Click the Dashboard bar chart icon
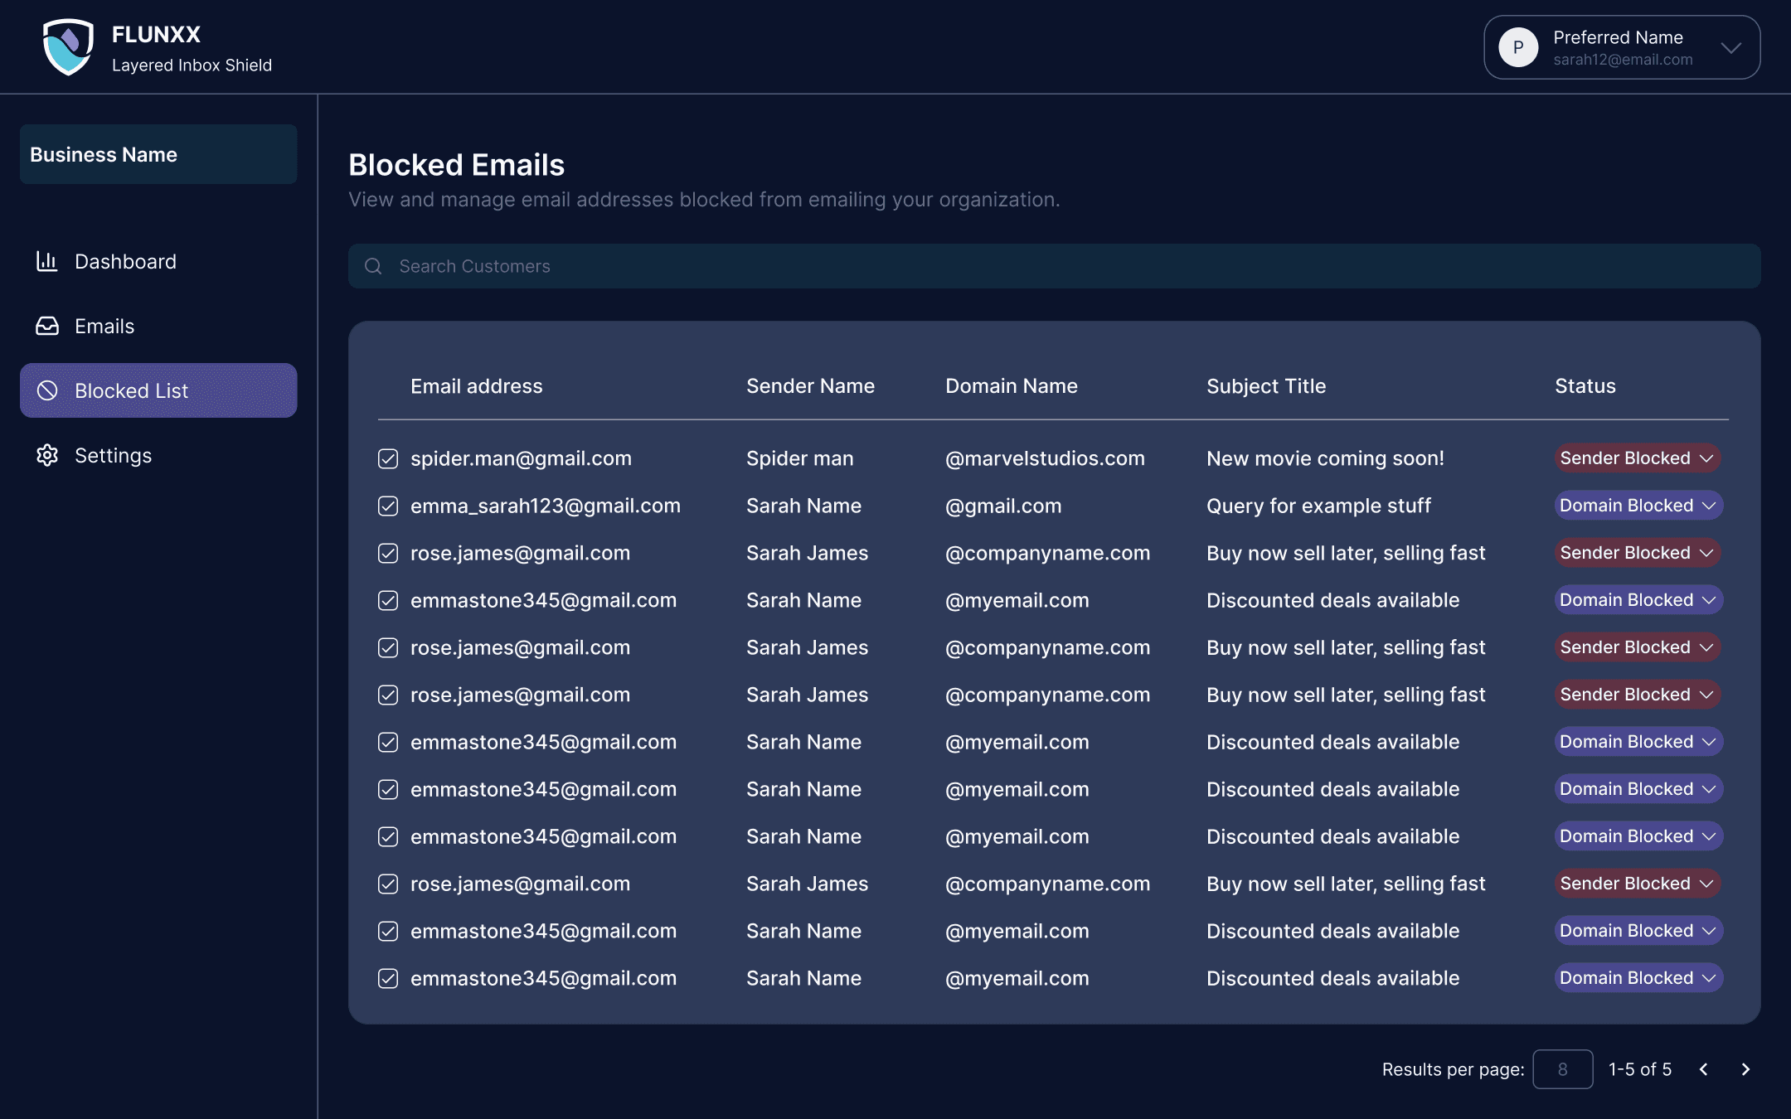Viewport: 1791px width, 1119px height. click(x=46, y=262)
